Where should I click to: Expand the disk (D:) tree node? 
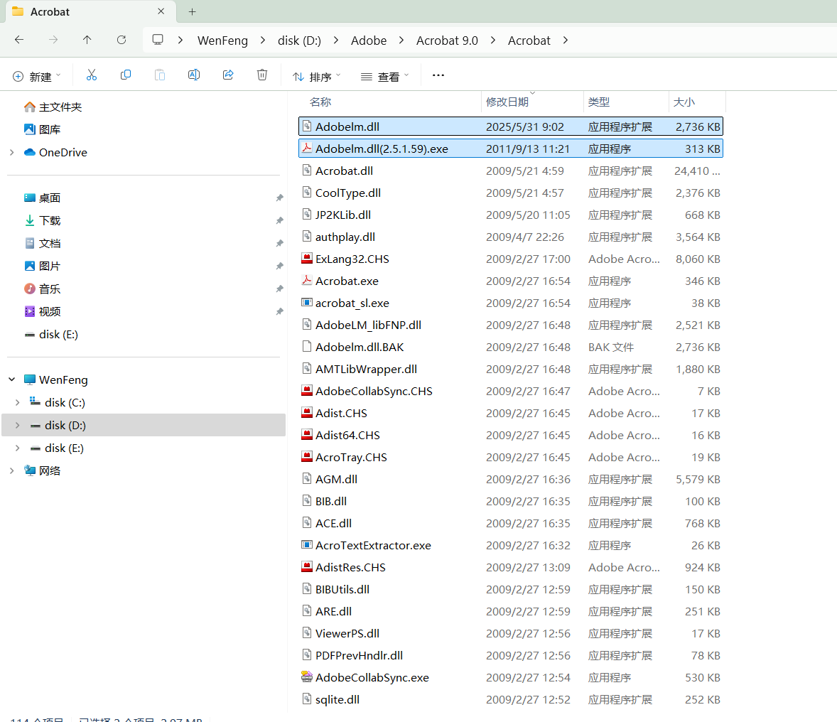18,425
